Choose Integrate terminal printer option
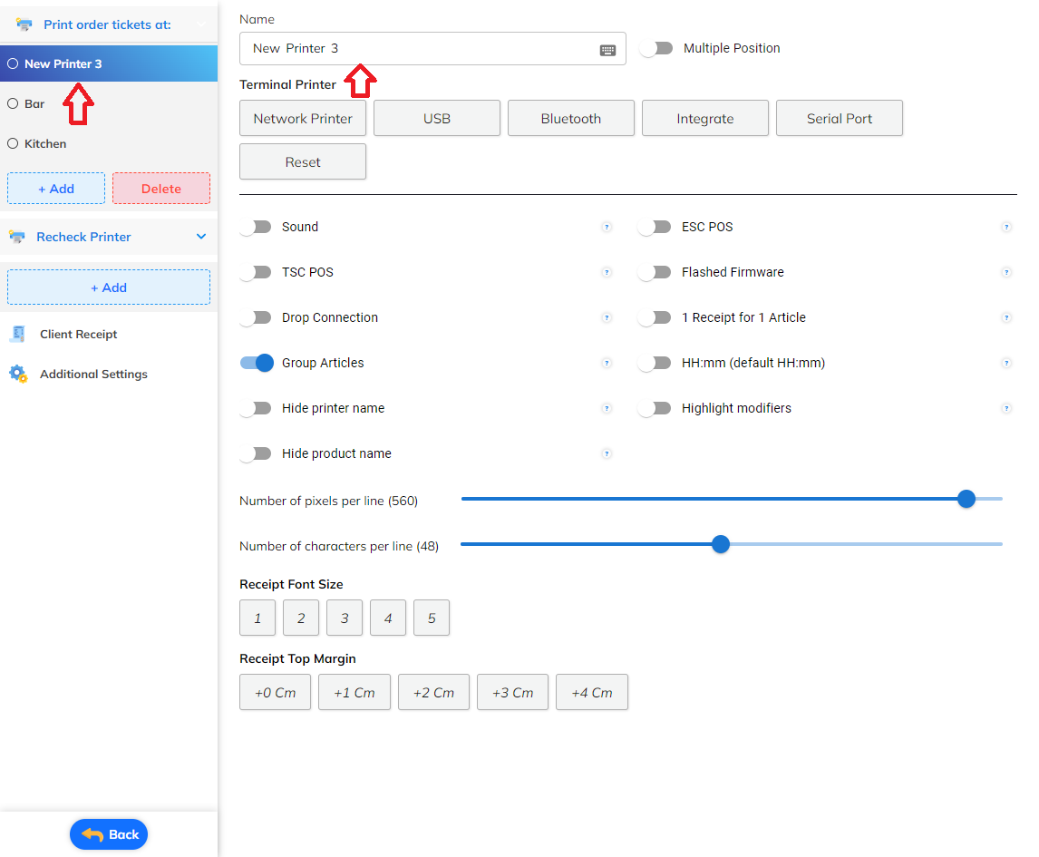The image size is (1039, 857). tap(705, 119)
